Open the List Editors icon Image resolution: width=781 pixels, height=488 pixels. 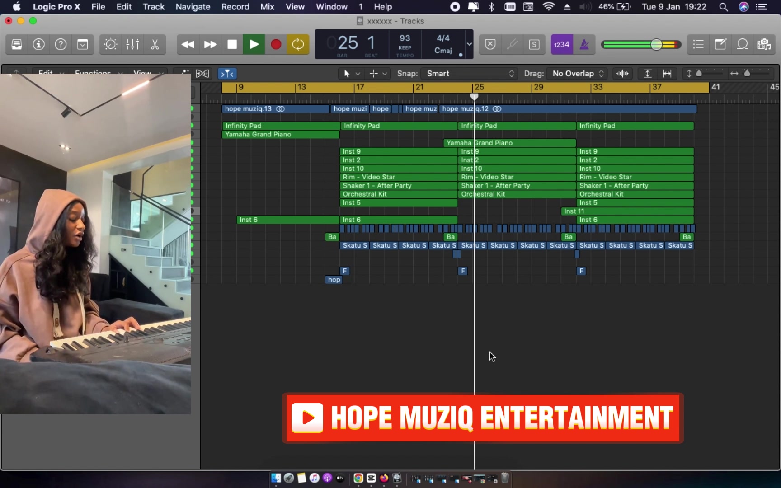click(x=698, y=44)
